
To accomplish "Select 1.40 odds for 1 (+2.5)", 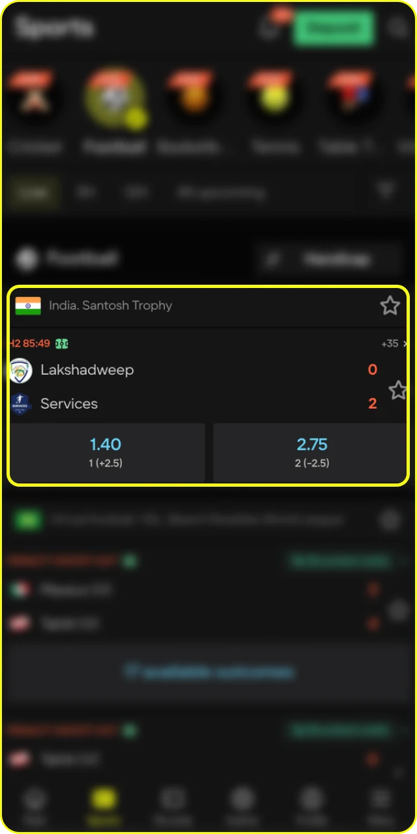I will coord(106,453).
